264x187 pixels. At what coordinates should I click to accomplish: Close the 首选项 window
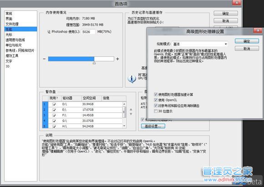(237, 3)
